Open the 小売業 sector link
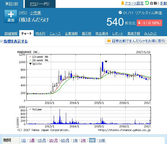The height and width of the screenshot is (144, 167). [x=36, y=13]
